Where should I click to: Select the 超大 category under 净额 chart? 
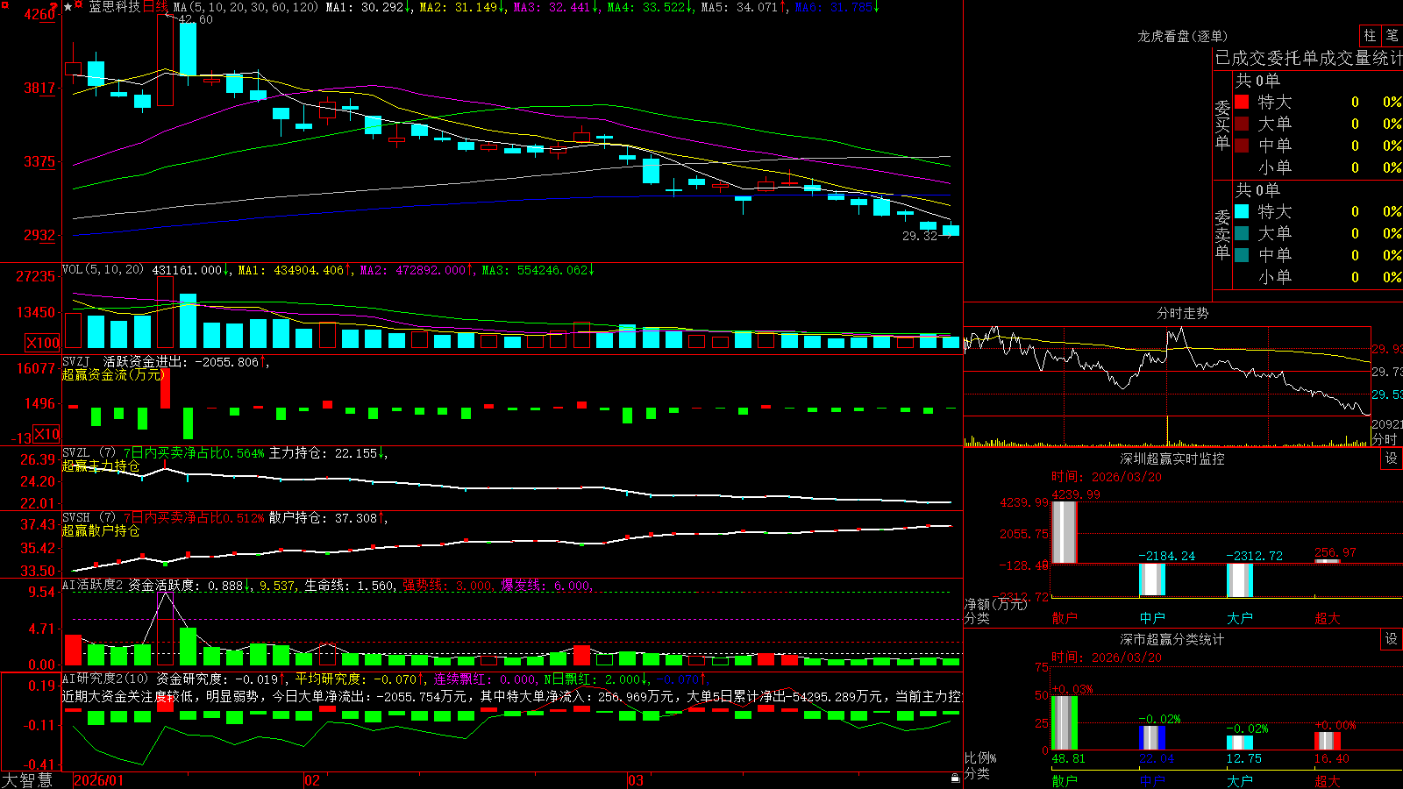(x=1328, y=618)
